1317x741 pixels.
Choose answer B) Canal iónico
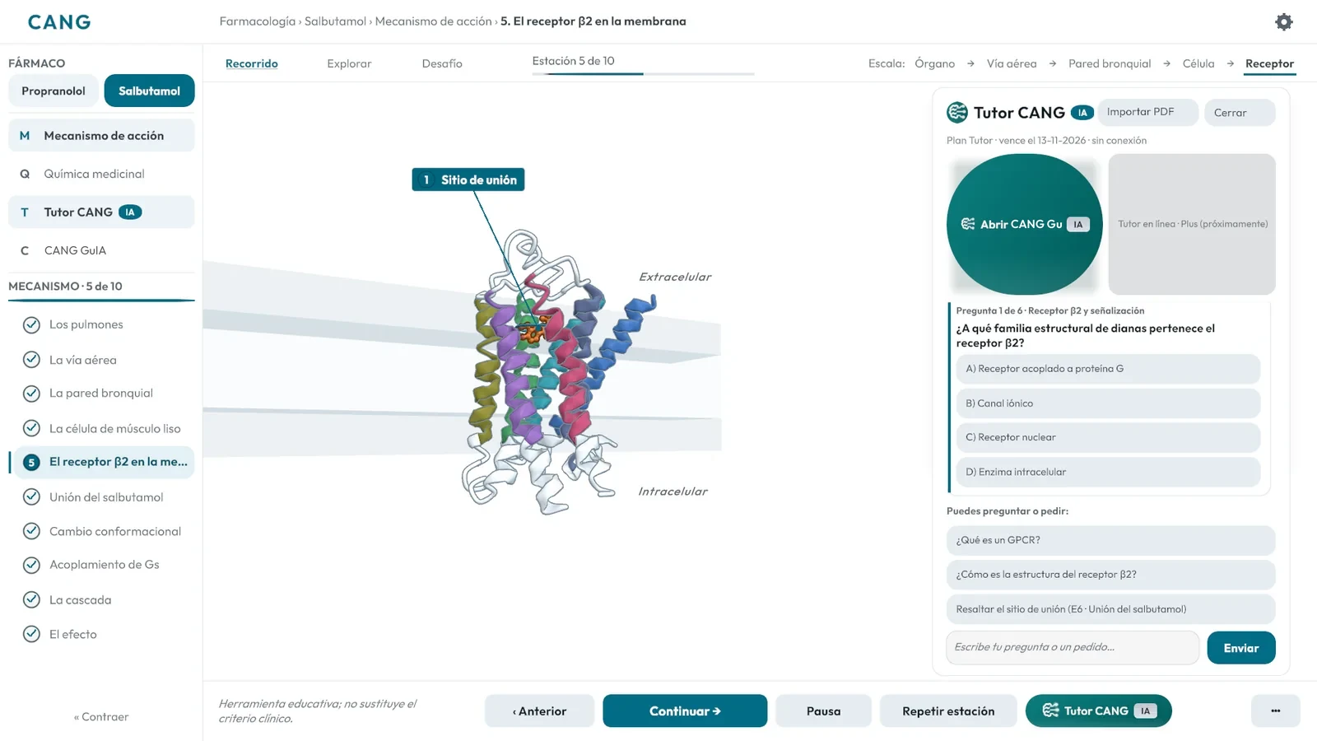pyautogui.click(x=1108, y=403)
